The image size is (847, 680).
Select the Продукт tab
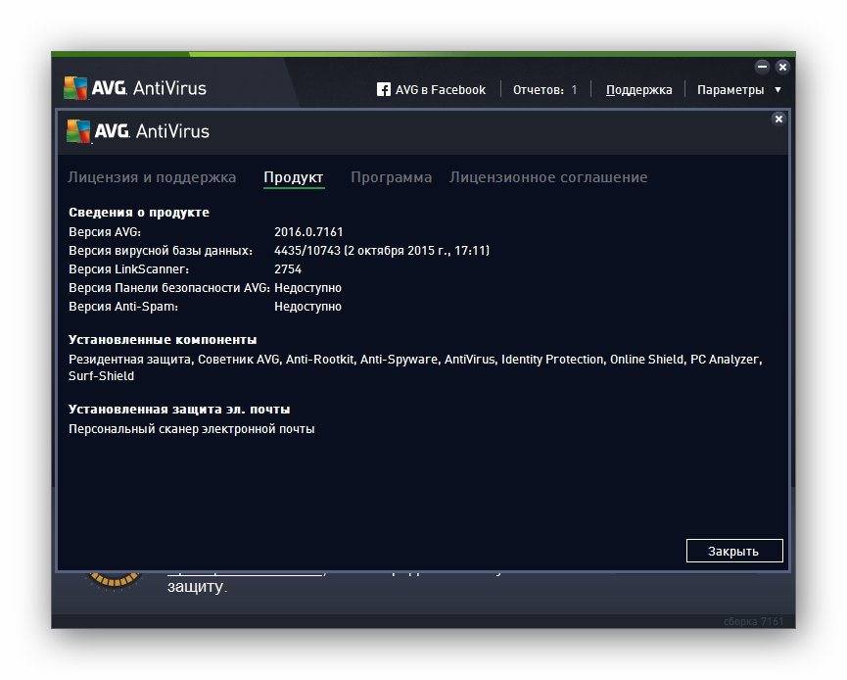pyautogui.click(x=294, y=177)
